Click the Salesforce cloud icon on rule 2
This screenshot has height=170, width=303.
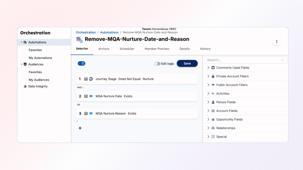click(91, 96)
